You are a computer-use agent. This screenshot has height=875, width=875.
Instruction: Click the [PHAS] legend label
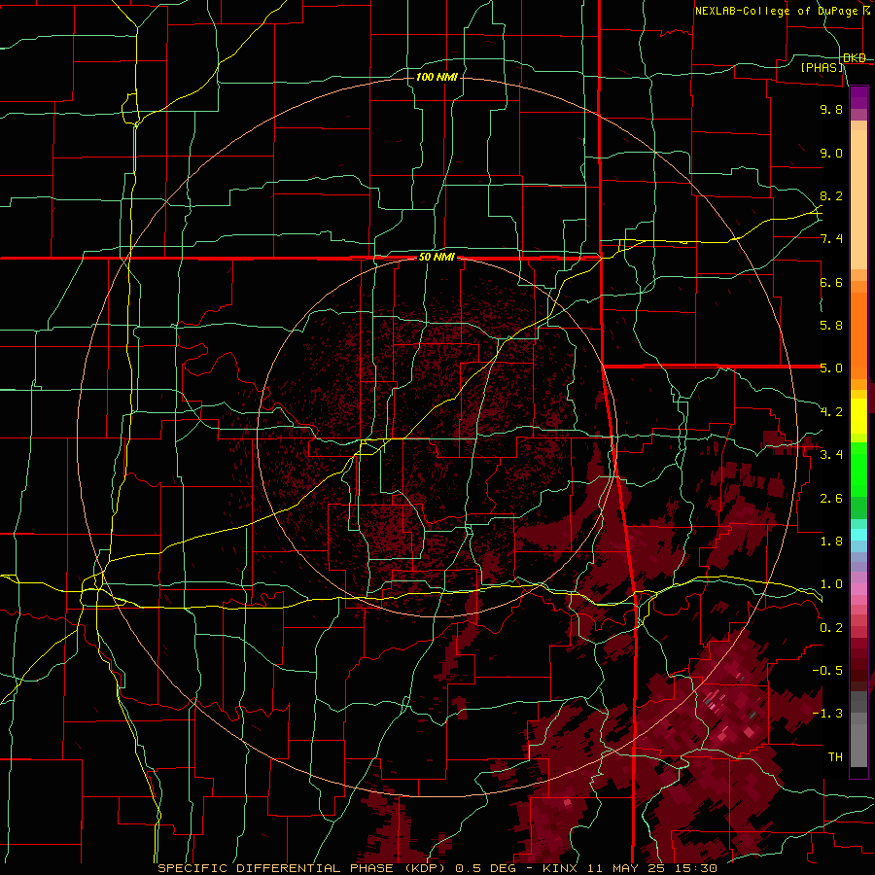822,68
